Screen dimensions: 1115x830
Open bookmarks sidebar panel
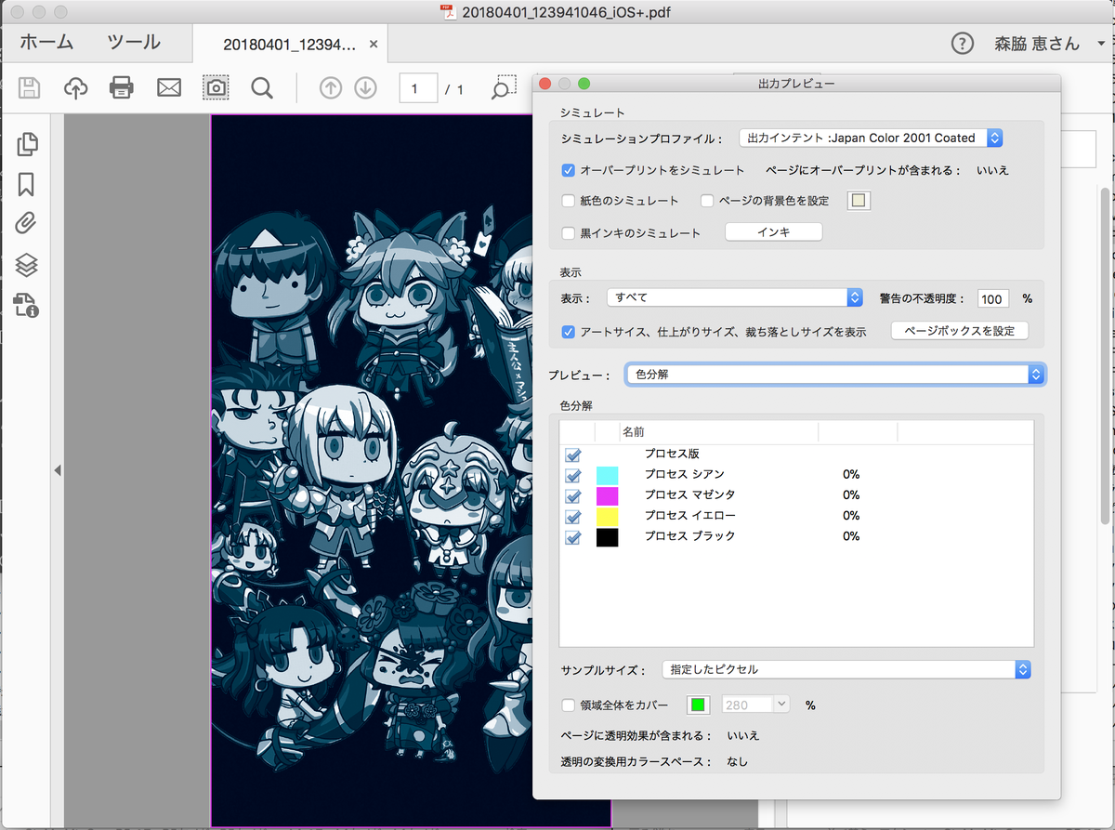pos(26,184)
